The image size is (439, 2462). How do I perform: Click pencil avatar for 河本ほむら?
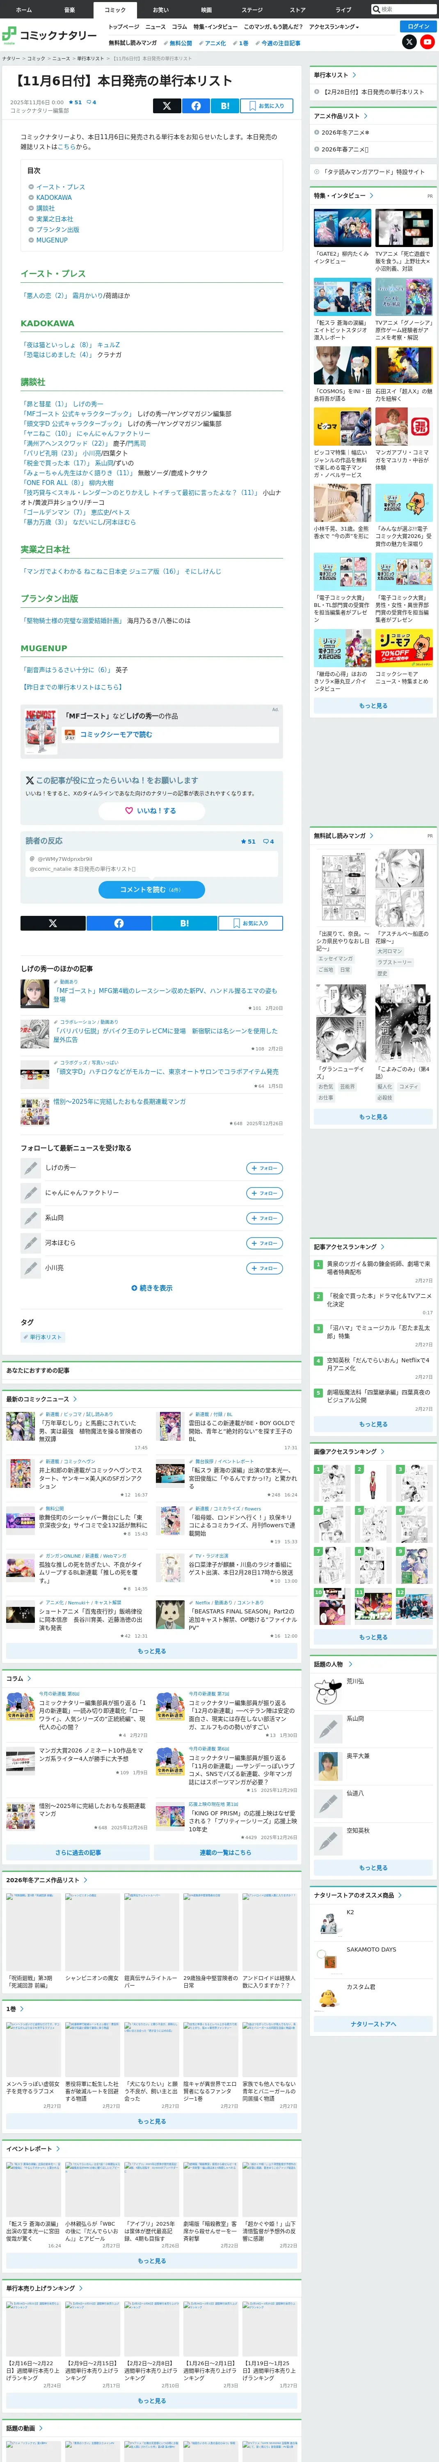31,1243
